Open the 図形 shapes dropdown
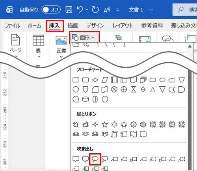 coord(84,38)
